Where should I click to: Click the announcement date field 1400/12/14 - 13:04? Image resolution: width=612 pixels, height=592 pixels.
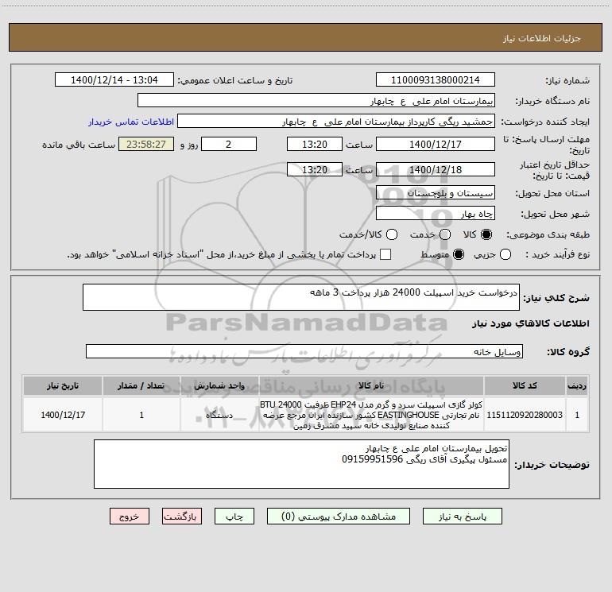[114, 80]
